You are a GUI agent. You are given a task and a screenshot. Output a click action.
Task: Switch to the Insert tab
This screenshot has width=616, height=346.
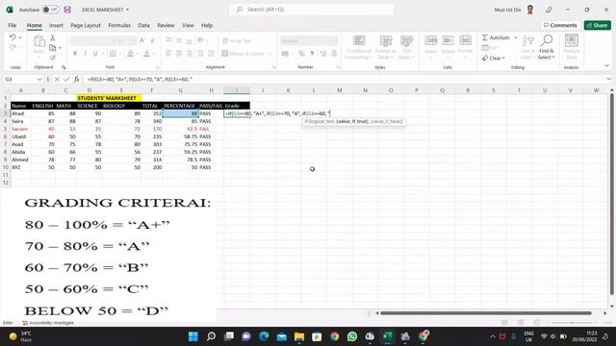point(56,25)
